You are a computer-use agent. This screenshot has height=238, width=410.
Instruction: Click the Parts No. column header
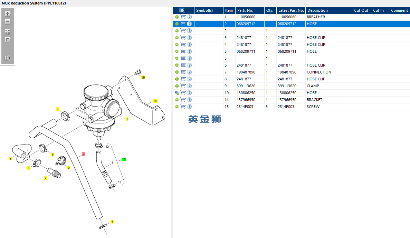click(245, 10)
